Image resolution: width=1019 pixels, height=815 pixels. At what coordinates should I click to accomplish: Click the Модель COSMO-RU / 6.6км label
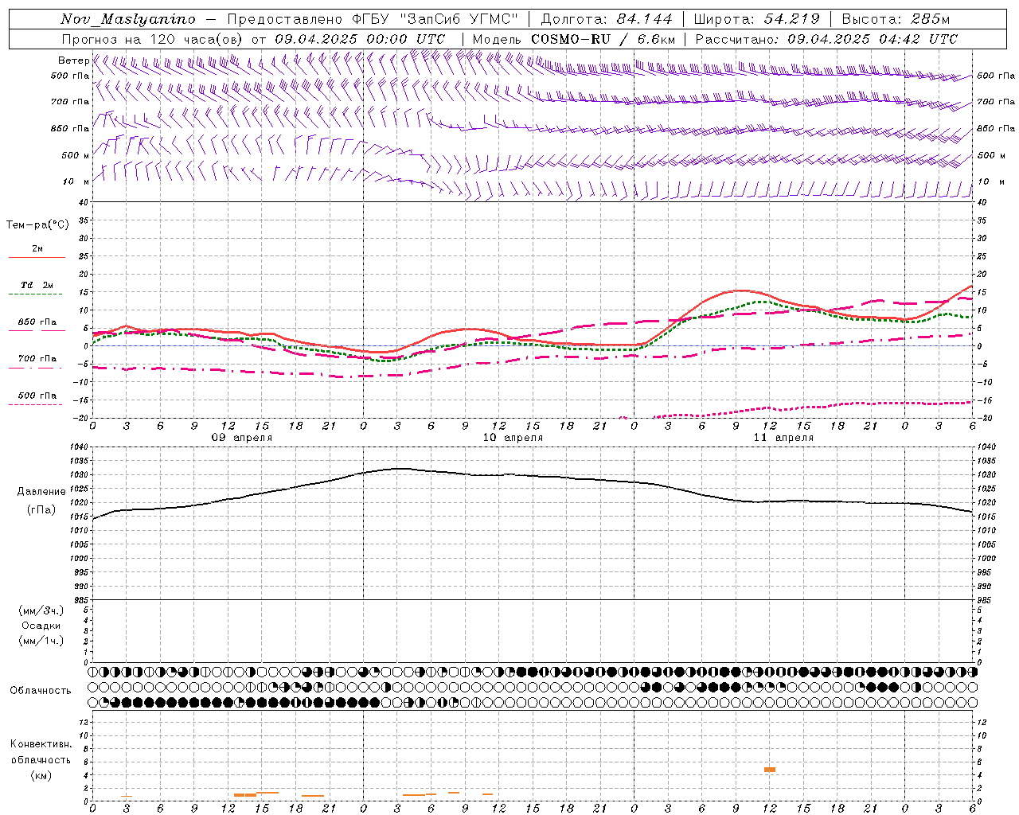click(574, 39)
